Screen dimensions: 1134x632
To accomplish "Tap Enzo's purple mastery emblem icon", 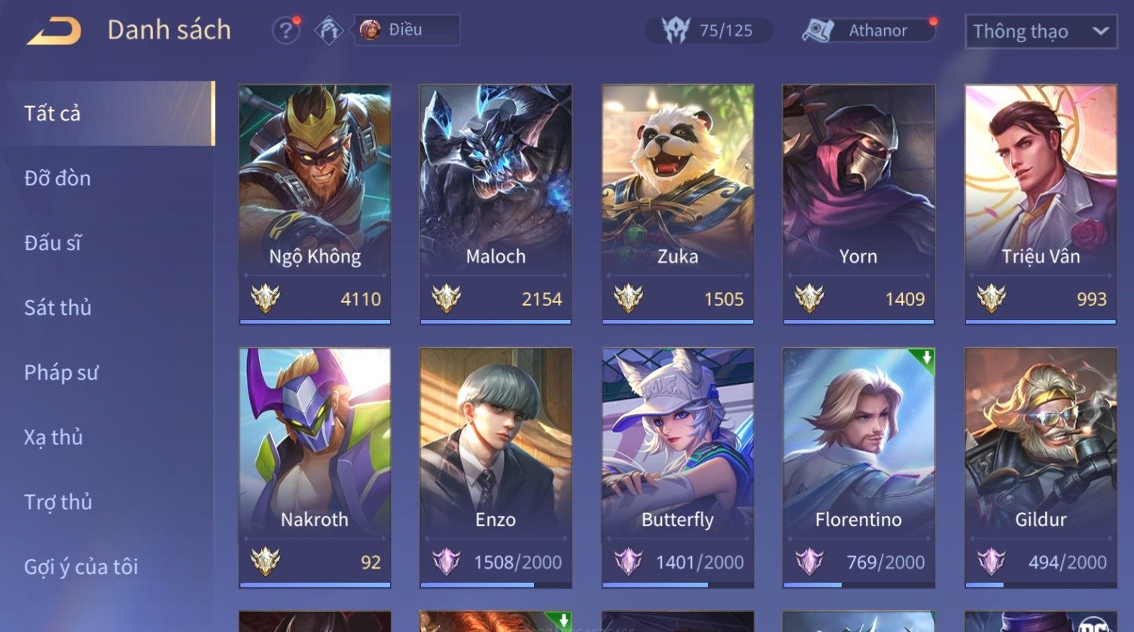I will point(446,562).
